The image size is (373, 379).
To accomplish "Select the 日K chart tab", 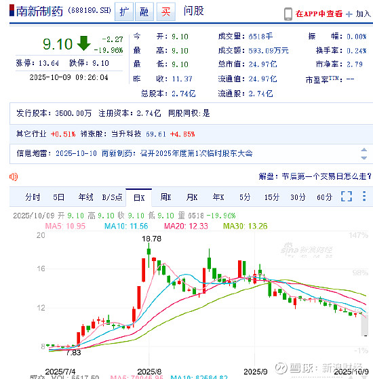I will (x=139, y=198).
